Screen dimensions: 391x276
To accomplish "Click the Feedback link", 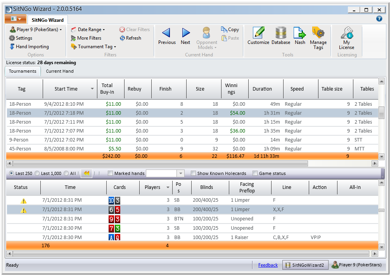I will [x=268, y=265].
